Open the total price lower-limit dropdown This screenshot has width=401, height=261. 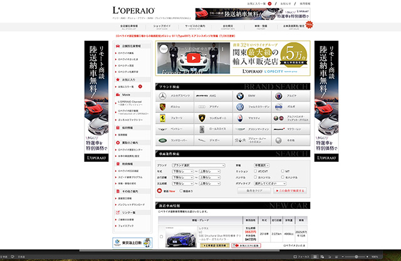(x=182, y=183)
